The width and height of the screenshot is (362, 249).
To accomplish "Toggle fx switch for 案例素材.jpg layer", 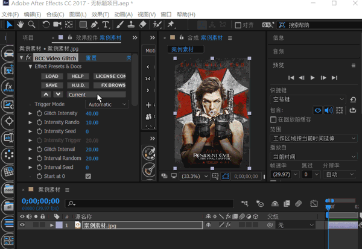I will click(229, 225).
